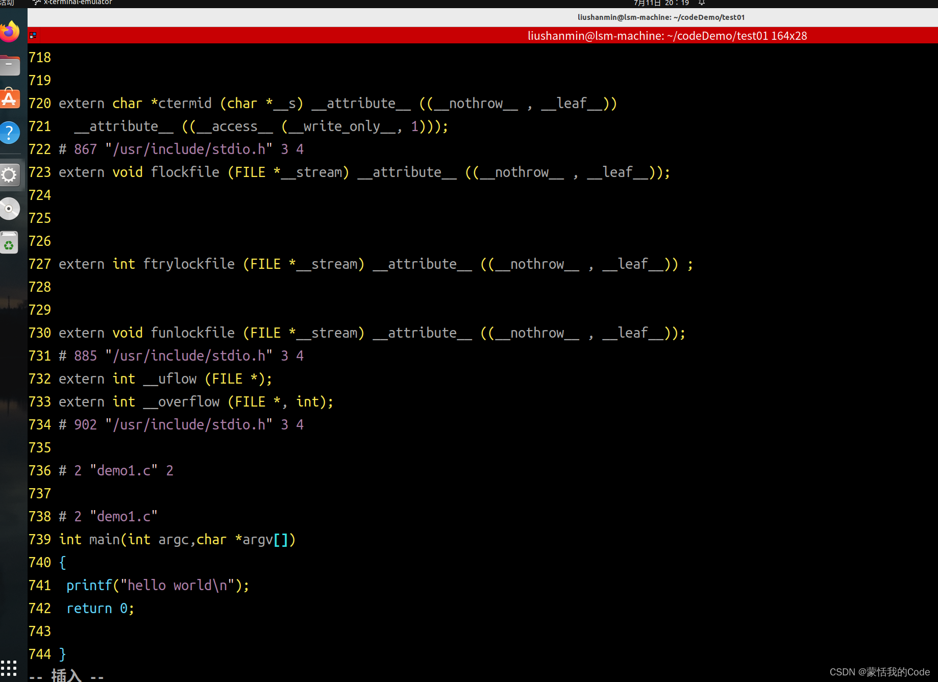Open the clock showing 7月11日 20:19
The width and height of the screenshot is (938, 682).
coord(661,3)
